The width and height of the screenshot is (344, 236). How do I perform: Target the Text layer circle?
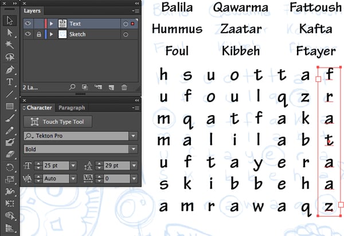[x=126, y=23]
